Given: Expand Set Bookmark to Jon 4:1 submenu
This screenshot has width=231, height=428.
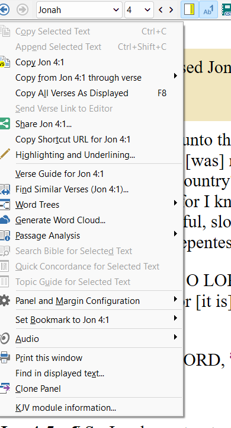Looking at the screenshot, I should [x=91, y=319].
